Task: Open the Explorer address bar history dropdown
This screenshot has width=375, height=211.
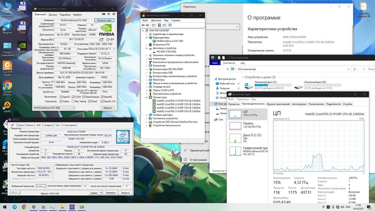Action: point(348,69)
